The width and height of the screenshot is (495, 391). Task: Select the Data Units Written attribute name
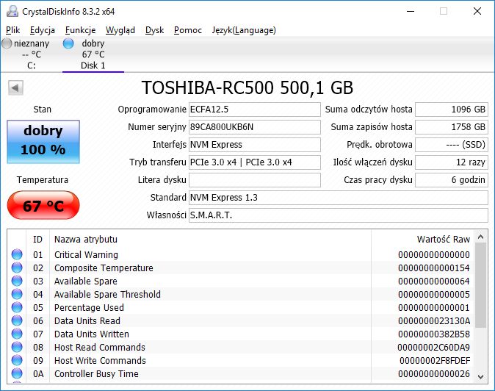coord(92,334)
